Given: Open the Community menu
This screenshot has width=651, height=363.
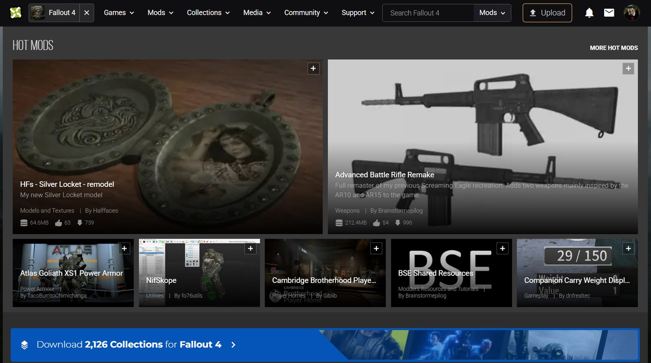Looking at the screenshot, I should coord(306,13).
